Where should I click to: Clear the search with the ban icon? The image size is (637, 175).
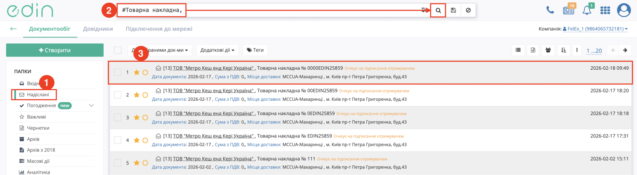468,11
